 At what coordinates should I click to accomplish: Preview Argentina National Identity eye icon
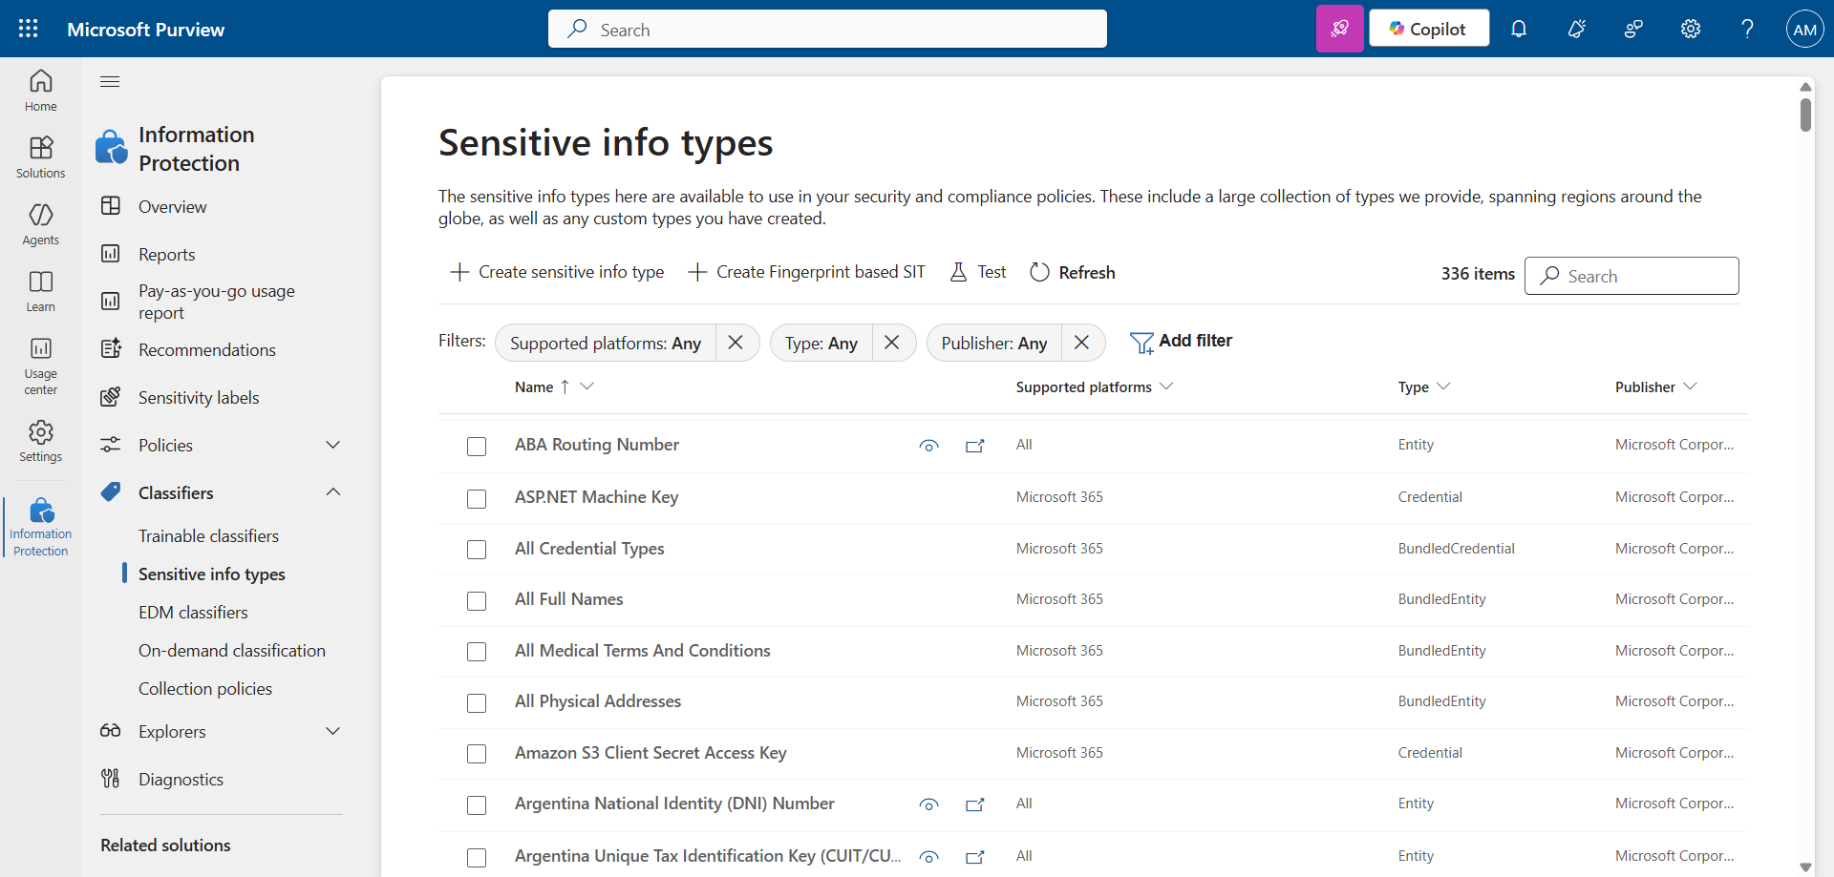pyautogui.click(x=928, y=804)
